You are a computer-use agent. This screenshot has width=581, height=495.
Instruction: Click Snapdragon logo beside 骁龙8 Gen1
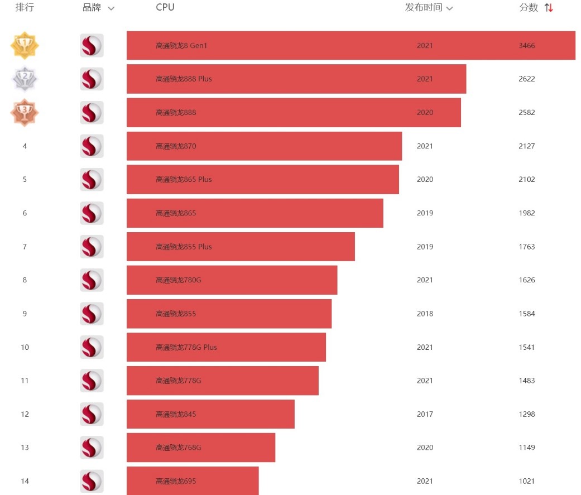pyautogui.click(x=92, y=45)
